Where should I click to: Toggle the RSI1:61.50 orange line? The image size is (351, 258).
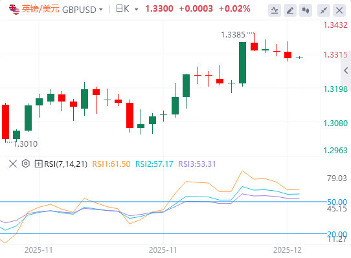click(111, 164)
